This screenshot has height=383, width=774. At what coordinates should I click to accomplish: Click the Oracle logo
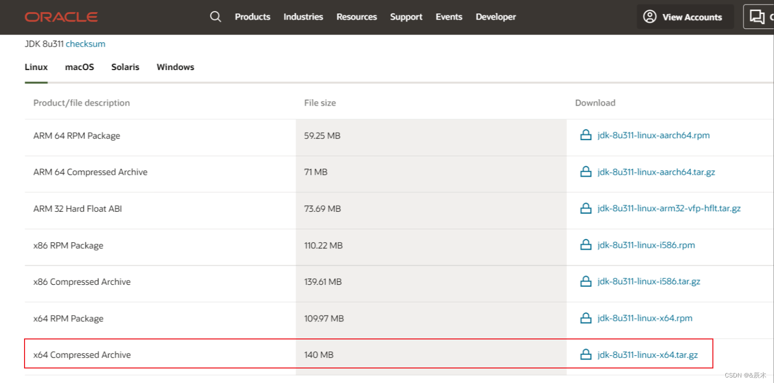pyautogui.click(x=61, y=17)
